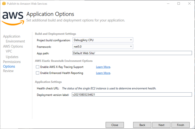195x129 pixels.
Task: Click the Finish button
Action: (x=180, y=125)
